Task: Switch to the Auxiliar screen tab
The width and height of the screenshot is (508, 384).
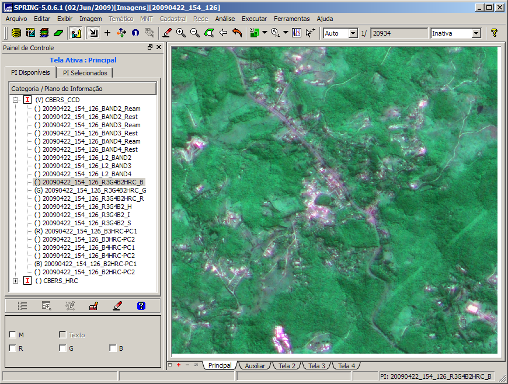Action: tap(255, 366)
